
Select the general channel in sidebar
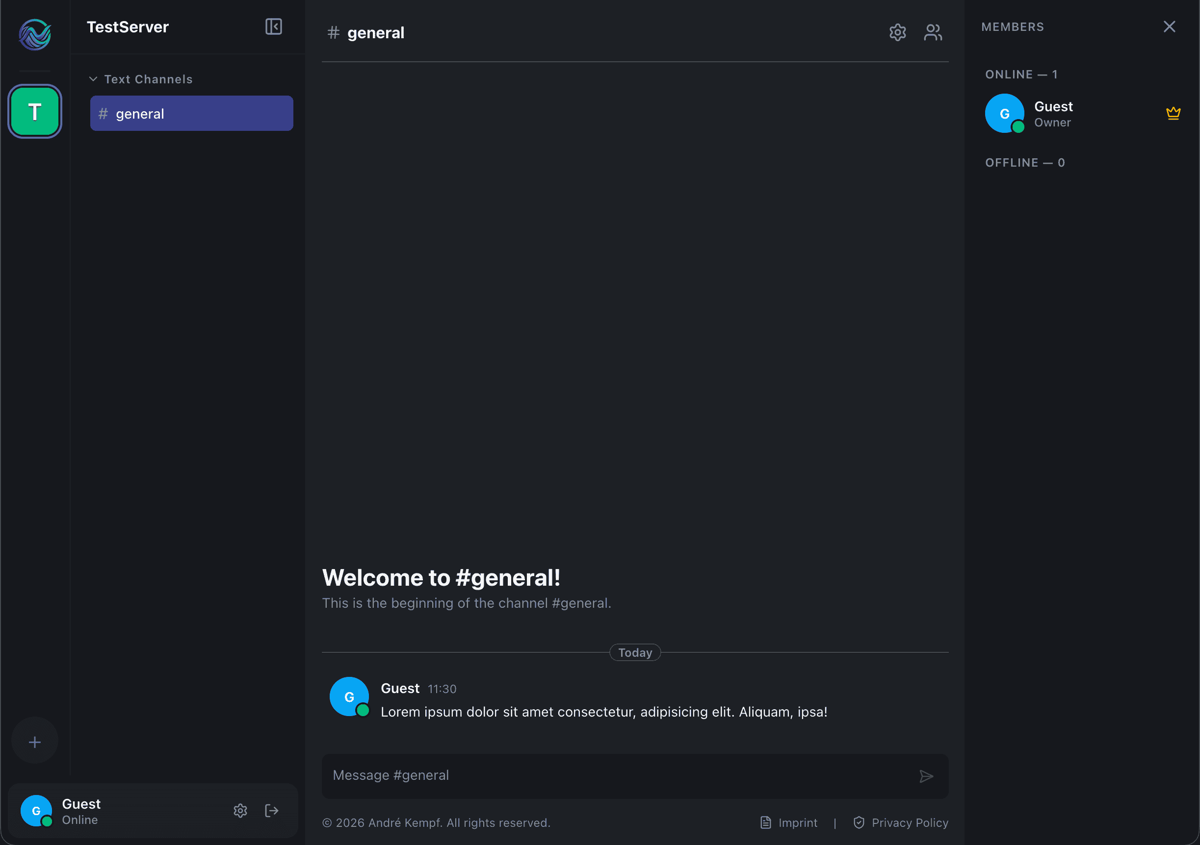(191, 113)
